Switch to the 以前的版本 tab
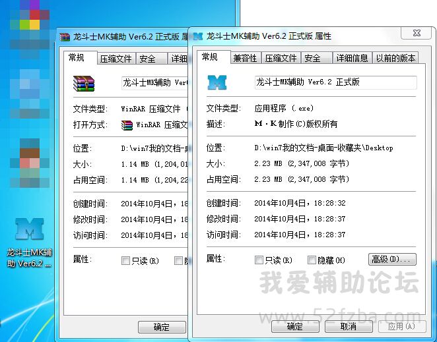Screen dimensions: 437x342 395,58
